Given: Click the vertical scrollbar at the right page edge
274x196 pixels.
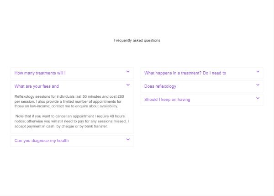Looking at the screenshot, I should 273,98.
